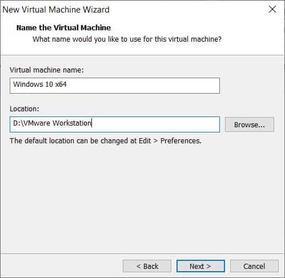Click the Browse... button for location
The height and width of the screenshot is (278, 285).
pyautogui.click(x=250, y=124)
